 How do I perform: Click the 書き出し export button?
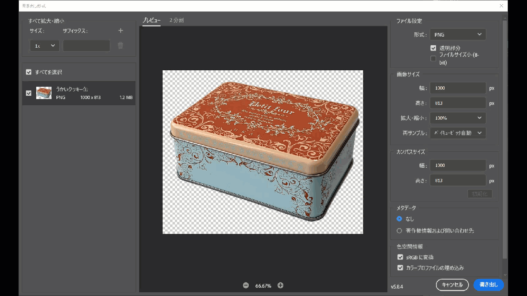pyautogui.click(x=489, y=284)
